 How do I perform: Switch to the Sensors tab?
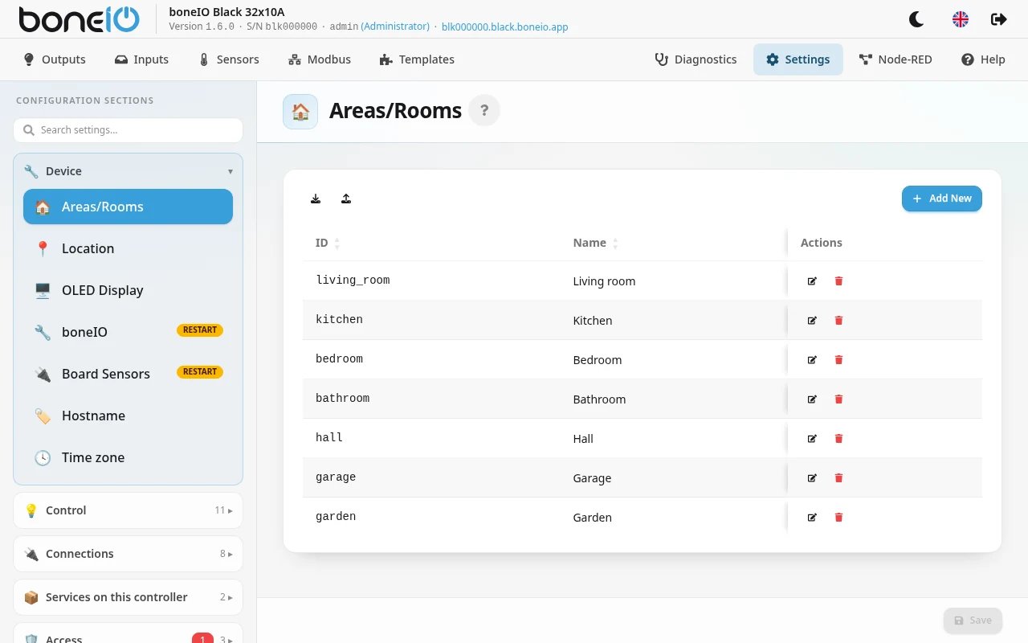pyautogui.click(x=229, y=59)
